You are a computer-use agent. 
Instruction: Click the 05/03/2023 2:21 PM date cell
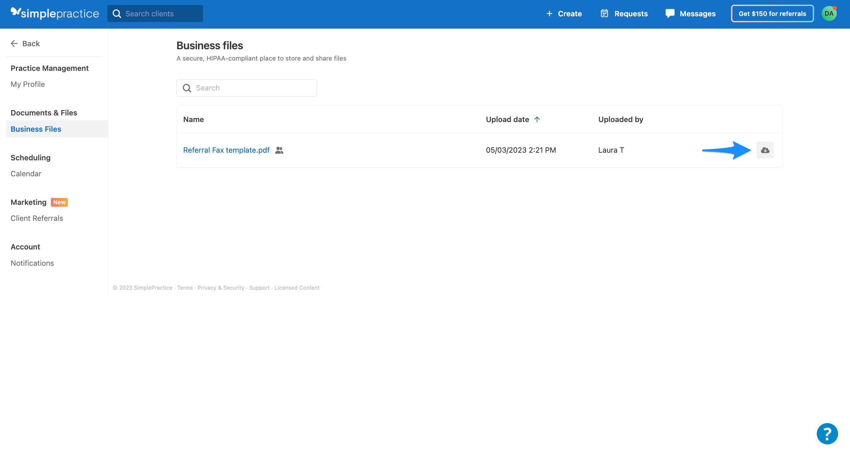click(521, 150)
